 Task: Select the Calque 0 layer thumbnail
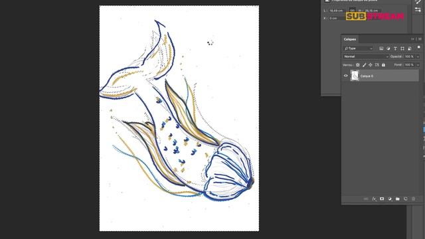[355, 76]
